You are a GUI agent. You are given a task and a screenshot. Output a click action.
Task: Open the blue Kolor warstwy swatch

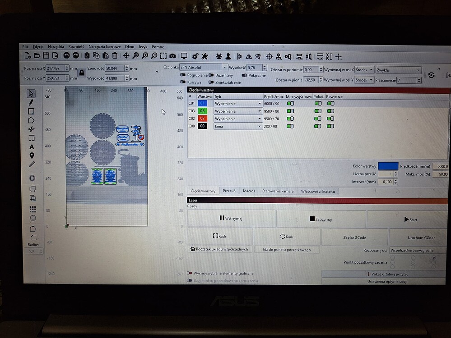coord(389,166)
